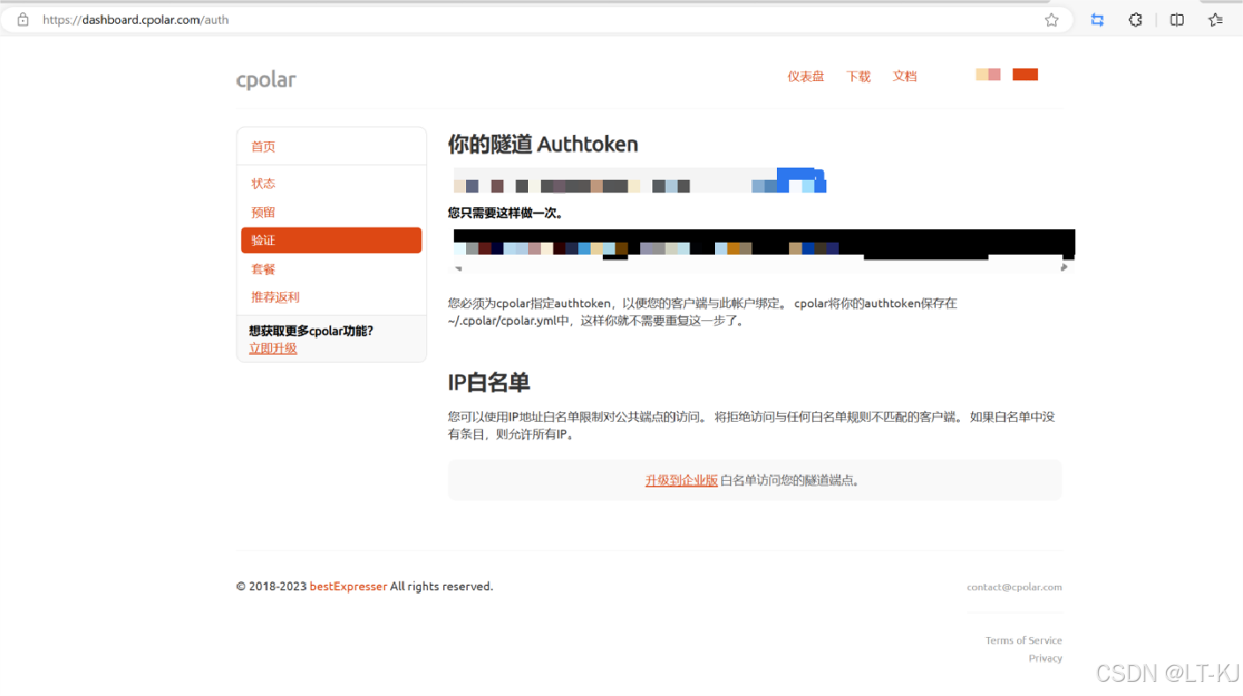Open the 文档 docs link

[x=905, y=77]
